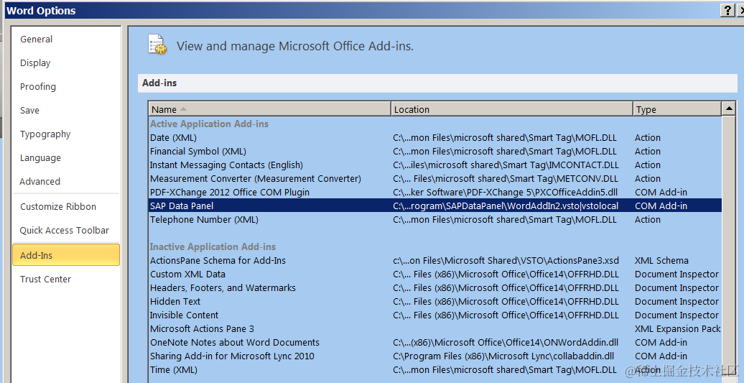This screenshot has height=383, width=744.
Task: Click the WordAddIn2.vsto location cell
Action: pyautogui.click(x=506, y=206)
